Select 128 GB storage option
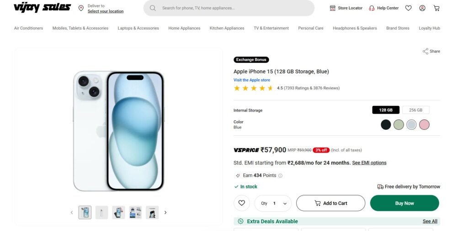 pyautogui.click(x=386, y=110)
